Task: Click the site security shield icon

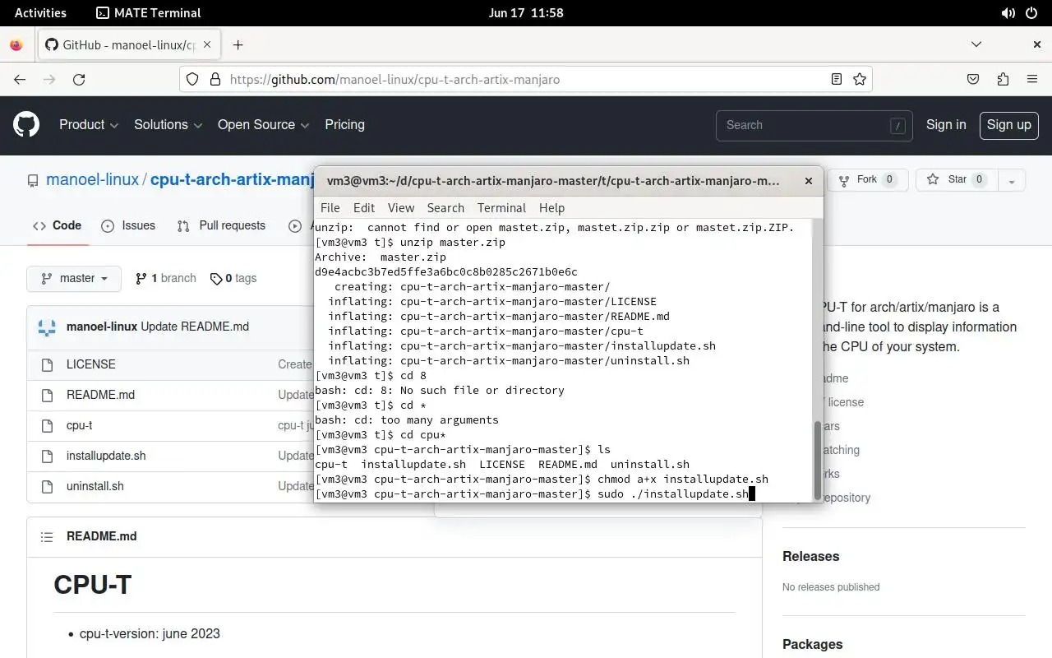Action: click(192, 80)
